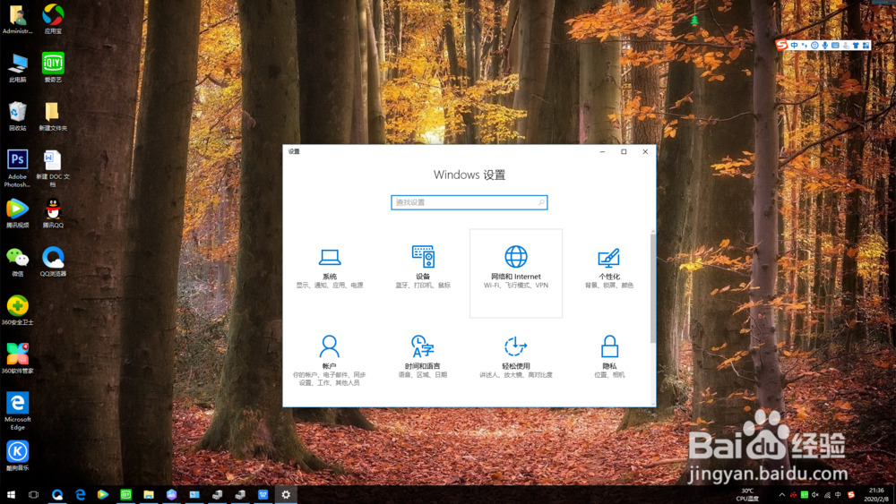Viewport: 896px width, 504px height.
Task: Open the 帐户 (Accounts) settings category
Action: tap(330, 363)
